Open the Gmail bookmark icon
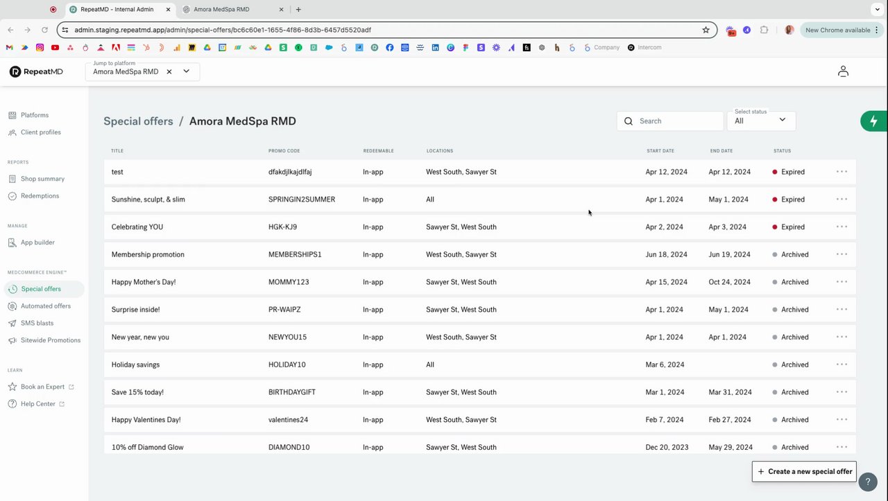 pos(9,48)
